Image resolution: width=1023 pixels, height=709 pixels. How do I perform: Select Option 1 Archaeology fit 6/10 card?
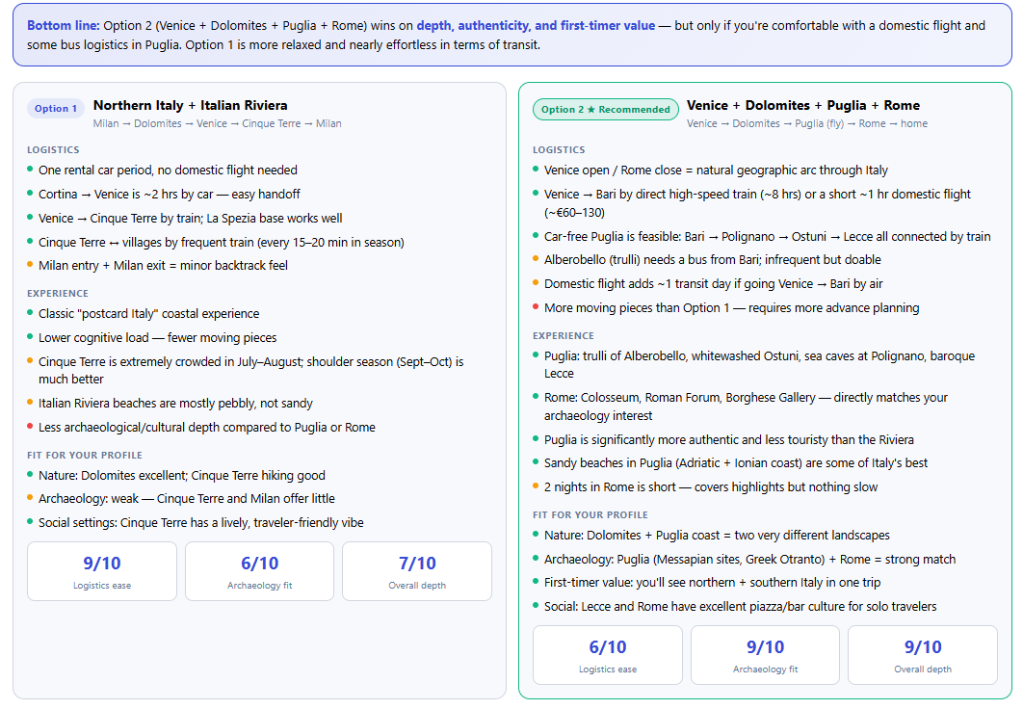coord(260,571)
